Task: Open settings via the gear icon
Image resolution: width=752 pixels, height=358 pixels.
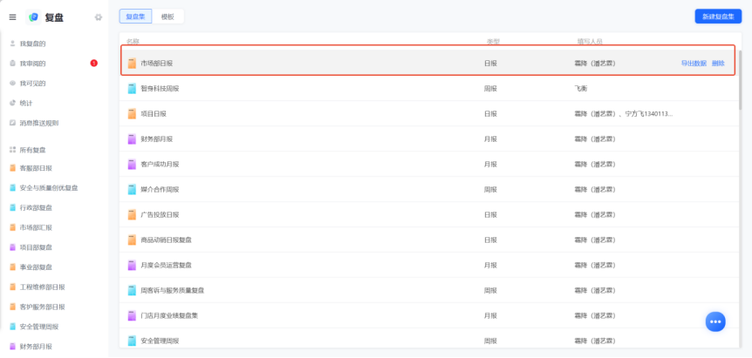Action: tap(99, 17)
